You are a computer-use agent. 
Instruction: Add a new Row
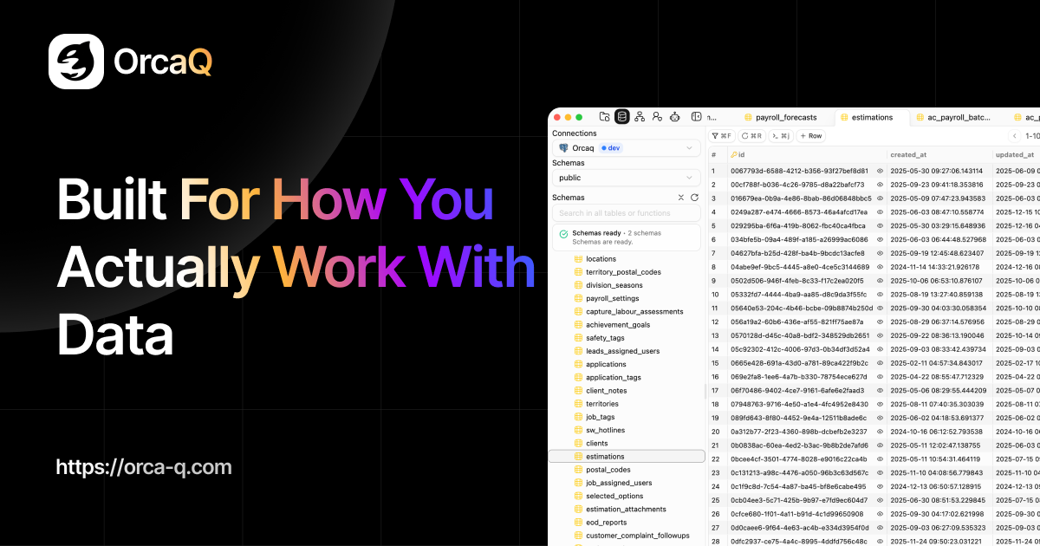point(811,136)
